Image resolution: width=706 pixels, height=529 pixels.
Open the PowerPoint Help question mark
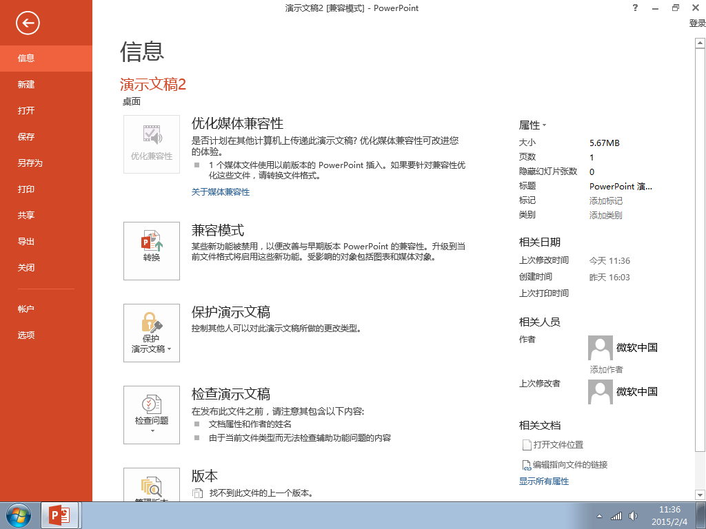coord(635,8)
